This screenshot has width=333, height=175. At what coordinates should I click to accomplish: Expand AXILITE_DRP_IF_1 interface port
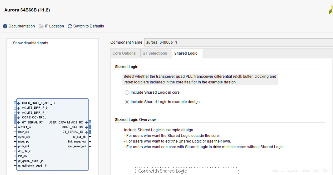click(x=19, y=113)
